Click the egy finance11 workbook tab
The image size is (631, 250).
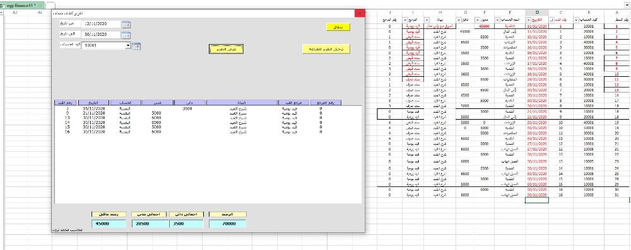pyautogui.click(x=21, y=5)
